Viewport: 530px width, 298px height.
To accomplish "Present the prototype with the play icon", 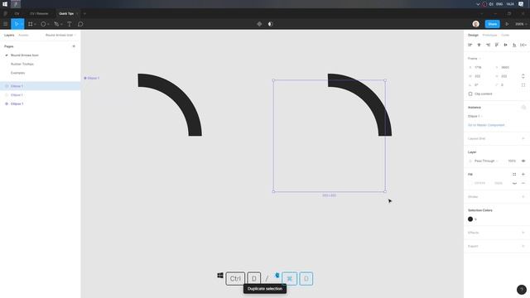I will (507, 24).
